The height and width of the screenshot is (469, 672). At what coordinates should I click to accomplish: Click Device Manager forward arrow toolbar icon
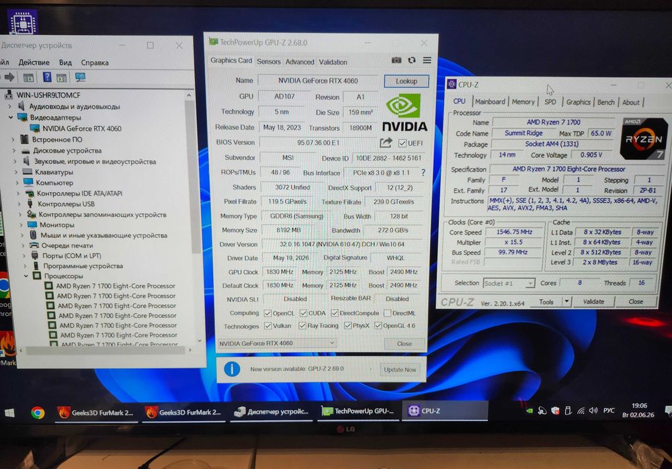9,77
